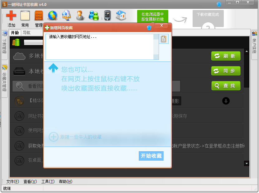The width and height of the screenshot is (259, 193).
Task: Click the green 刷新 button
Action: [x=226, y=56]
